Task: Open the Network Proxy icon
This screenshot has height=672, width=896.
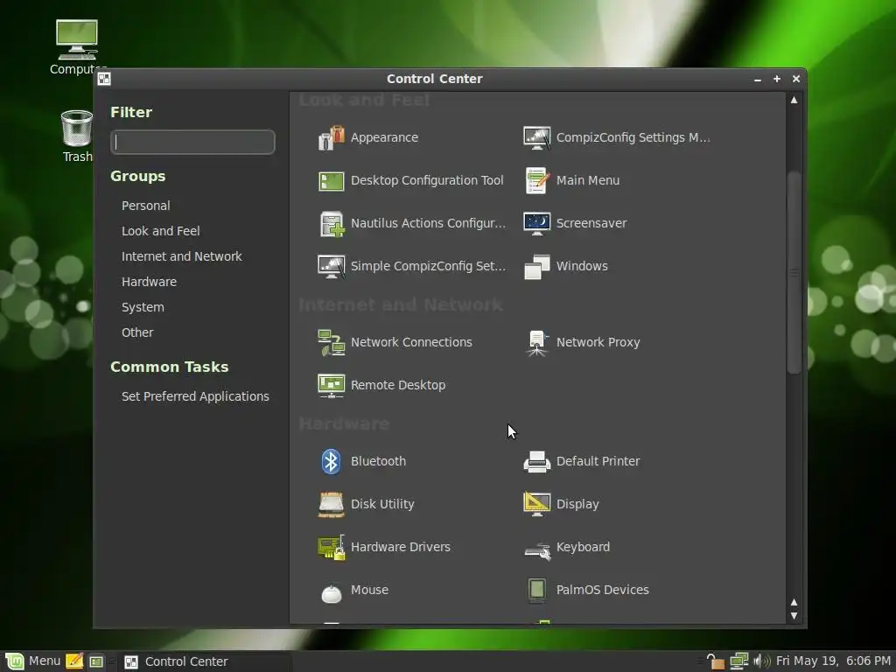Action: (x=536, y=342)
